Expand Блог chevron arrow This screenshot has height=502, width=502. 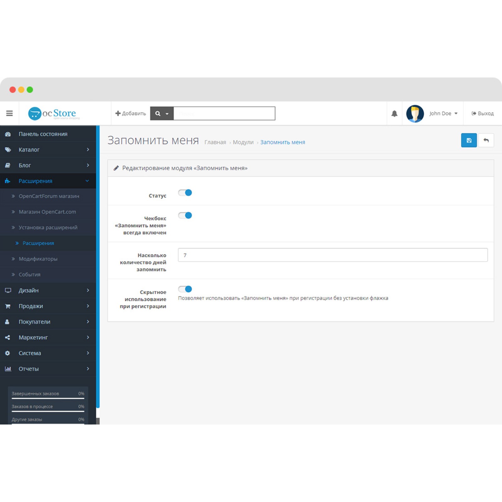pos(88,165)
